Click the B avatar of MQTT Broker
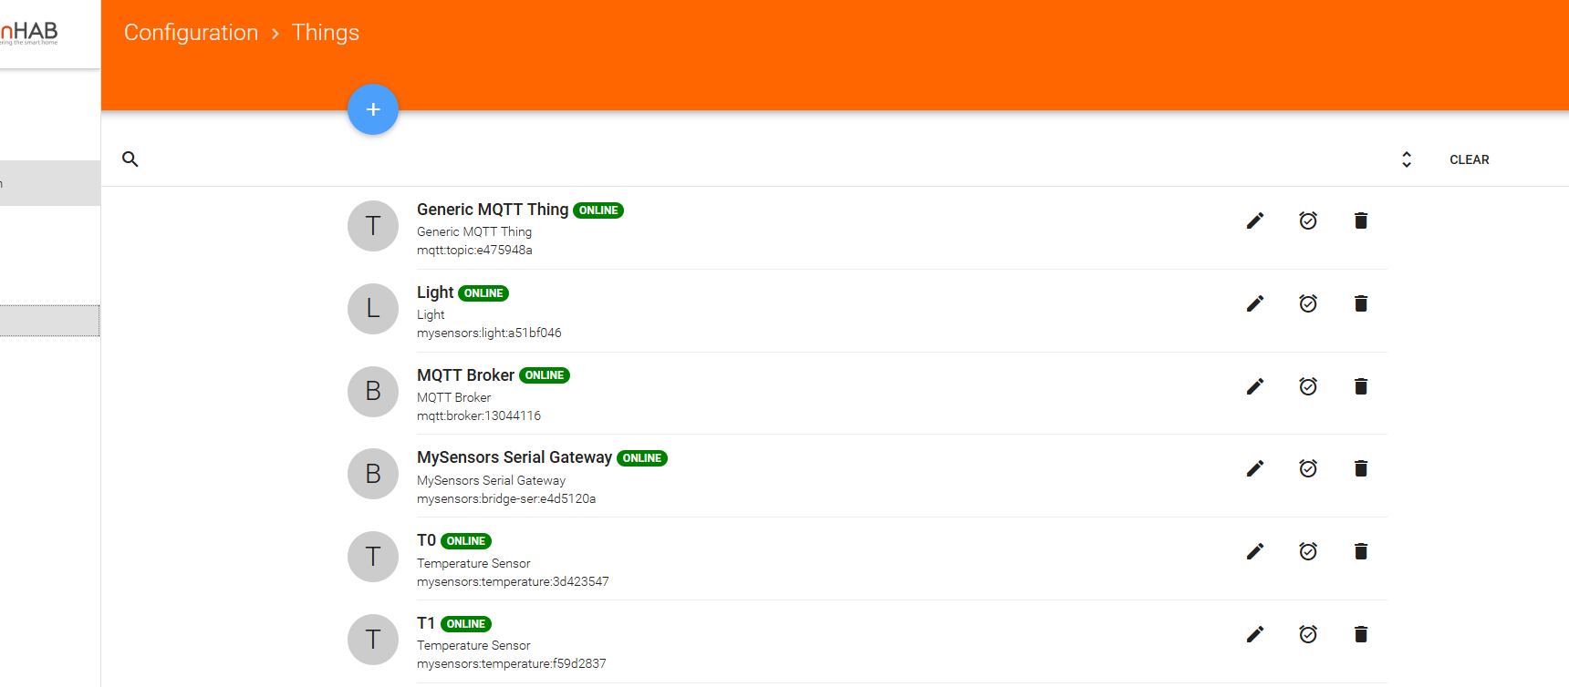 click(x=373, y=392)
